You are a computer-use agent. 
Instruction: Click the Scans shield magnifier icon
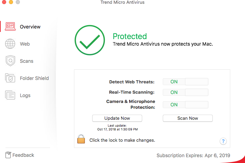[x=10, y=61]
